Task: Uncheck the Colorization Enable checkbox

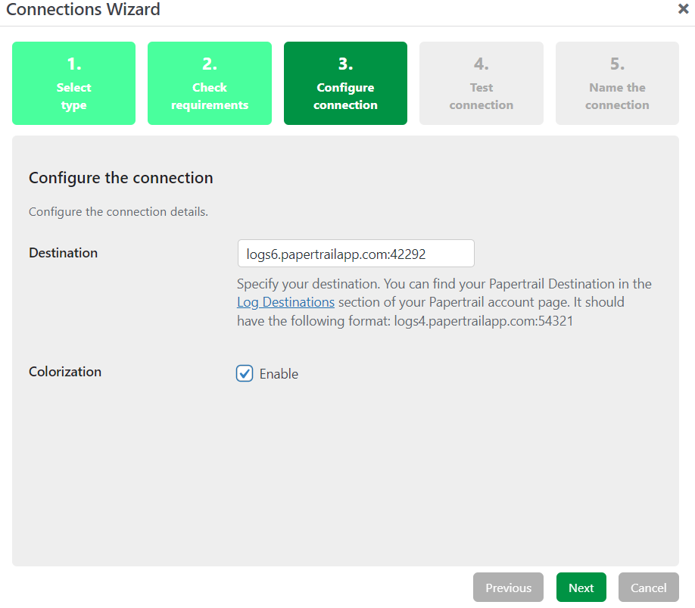Action: pyautogui.click(x=245, y=373)
